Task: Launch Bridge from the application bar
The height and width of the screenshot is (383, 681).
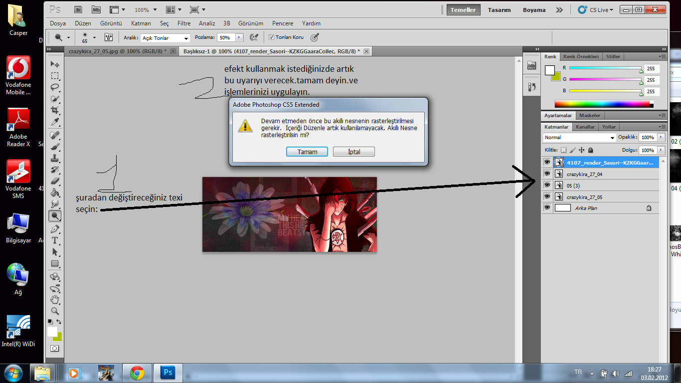Action: (x=78, y=9)
